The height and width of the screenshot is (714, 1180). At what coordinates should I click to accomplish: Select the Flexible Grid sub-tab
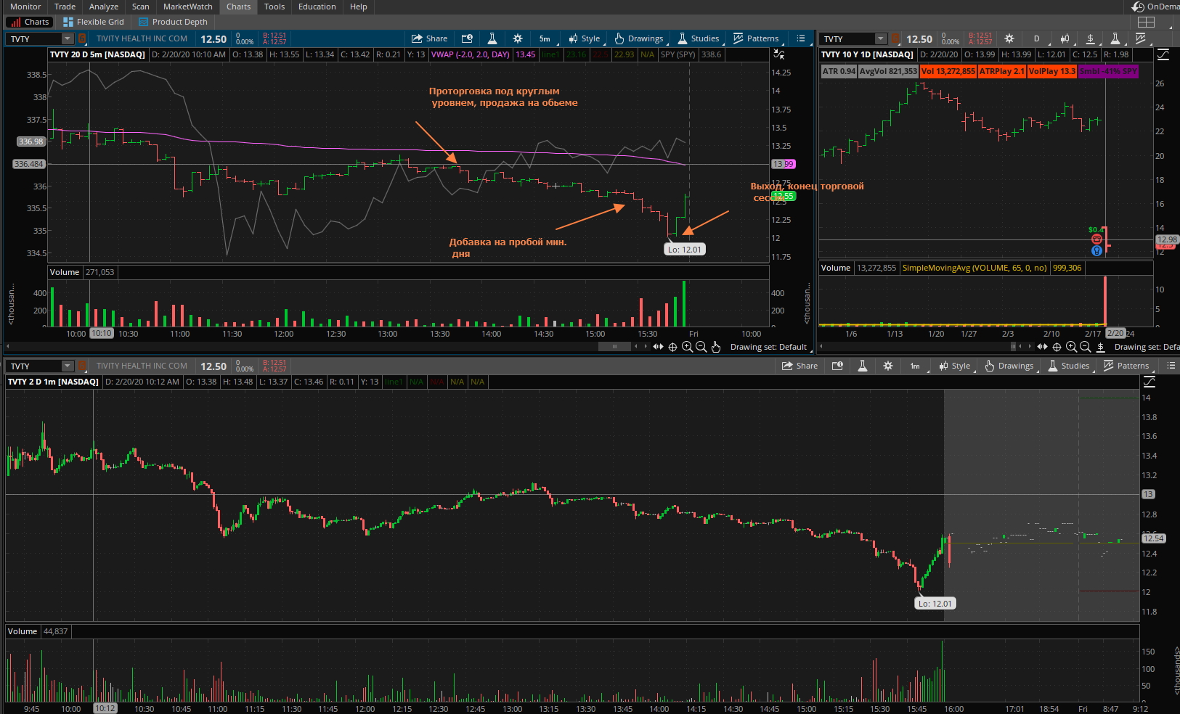pyautogui.click(x=94, y=22)
